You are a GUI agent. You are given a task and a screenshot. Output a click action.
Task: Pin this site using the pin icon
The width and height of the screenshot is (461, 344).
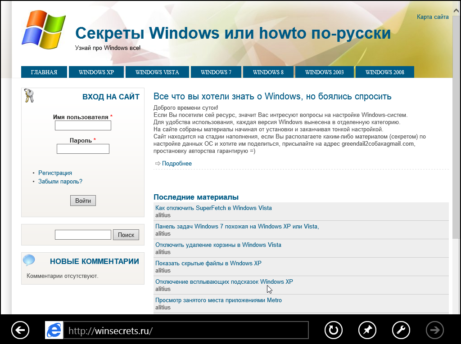point(367,331)
